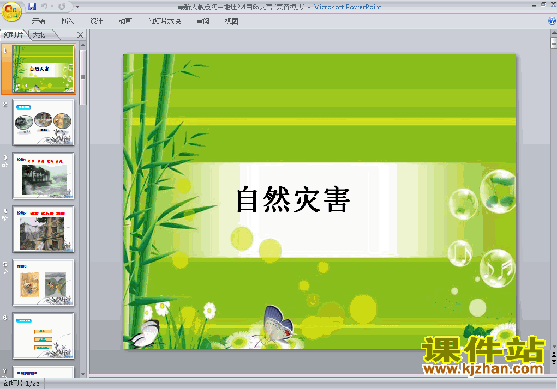Open PowerPoint help question mark icon
Image resolution: width=557 pixels, height=389 pixels.
pos(552,21)
